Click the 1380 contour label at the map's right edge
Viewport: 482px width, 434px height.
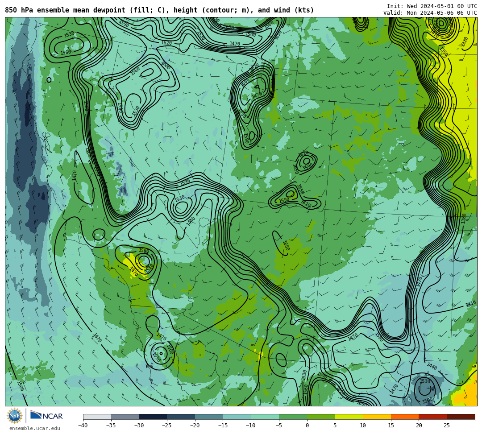click(464, 219)
